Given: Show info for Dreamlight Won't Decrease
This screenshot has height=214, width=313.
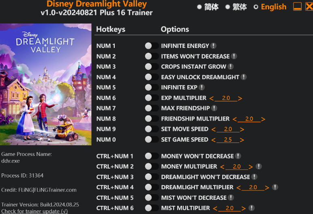Looking at the screenshot, I should pos(254,177).
